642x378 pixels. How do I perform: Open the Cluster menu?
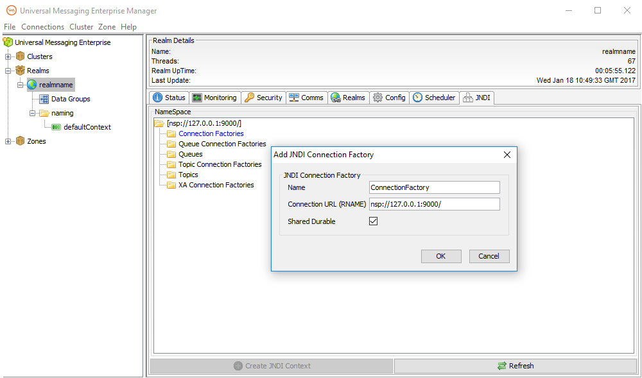82,26
